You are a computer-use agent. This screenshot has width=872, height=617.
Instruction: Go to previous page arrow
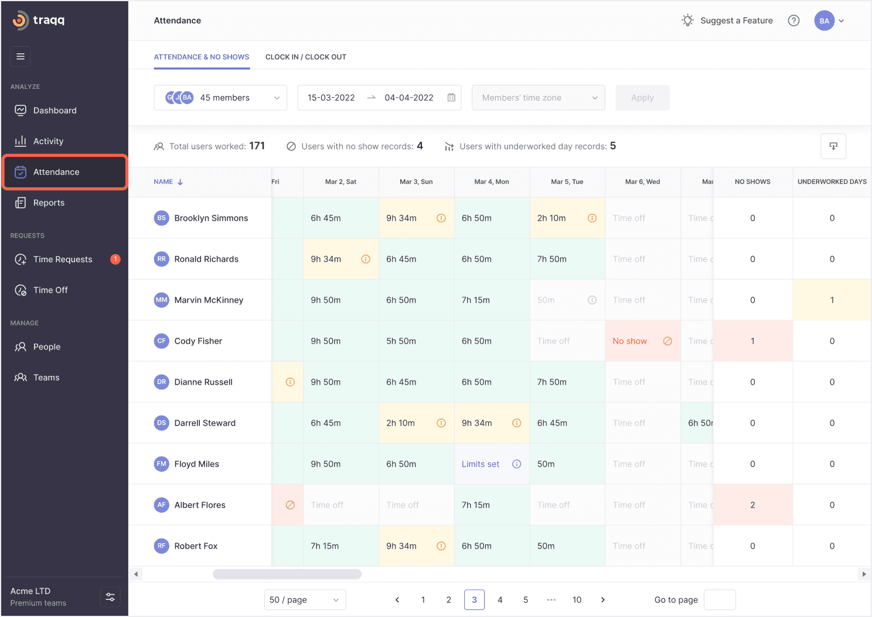click(397, 600)
